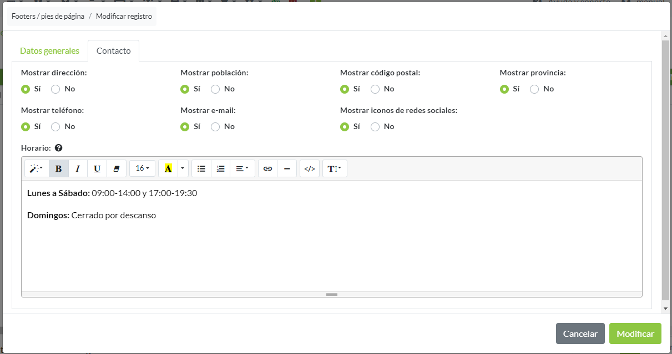The height and width of the screenshot is (354, 672).
Task: Expand the paragraph alignment dropdown
Action: click(x=242, y=168)
